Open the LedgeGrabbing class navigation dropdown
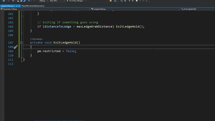This screenshot has height=121, width=215. (135, 9)
